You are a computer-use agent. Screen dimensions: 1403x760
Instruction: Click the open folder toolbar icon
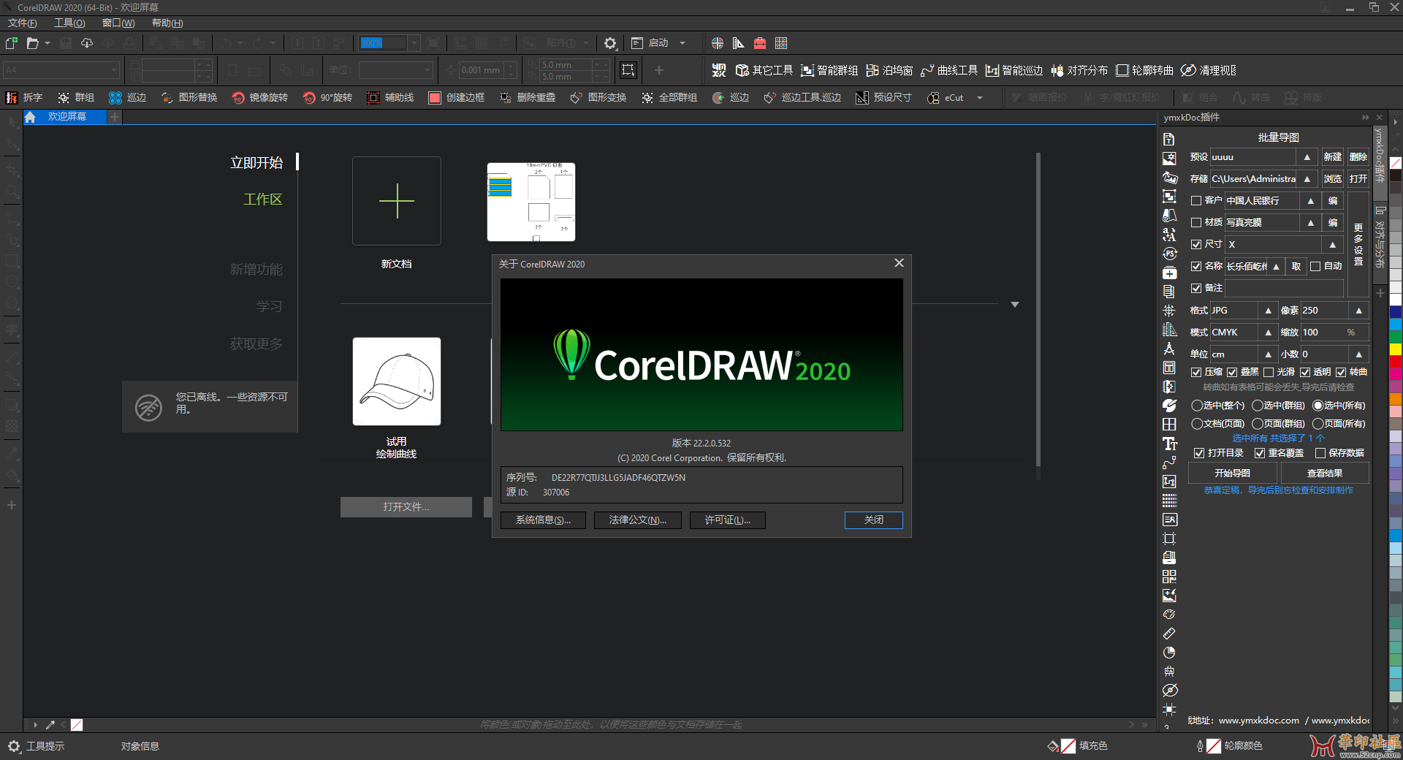[33, 43]
